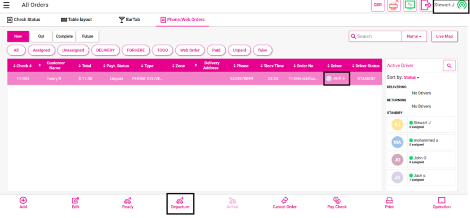Click the Ready delivery icon
This screenshot has height=218, width=470.
[127, 200]
